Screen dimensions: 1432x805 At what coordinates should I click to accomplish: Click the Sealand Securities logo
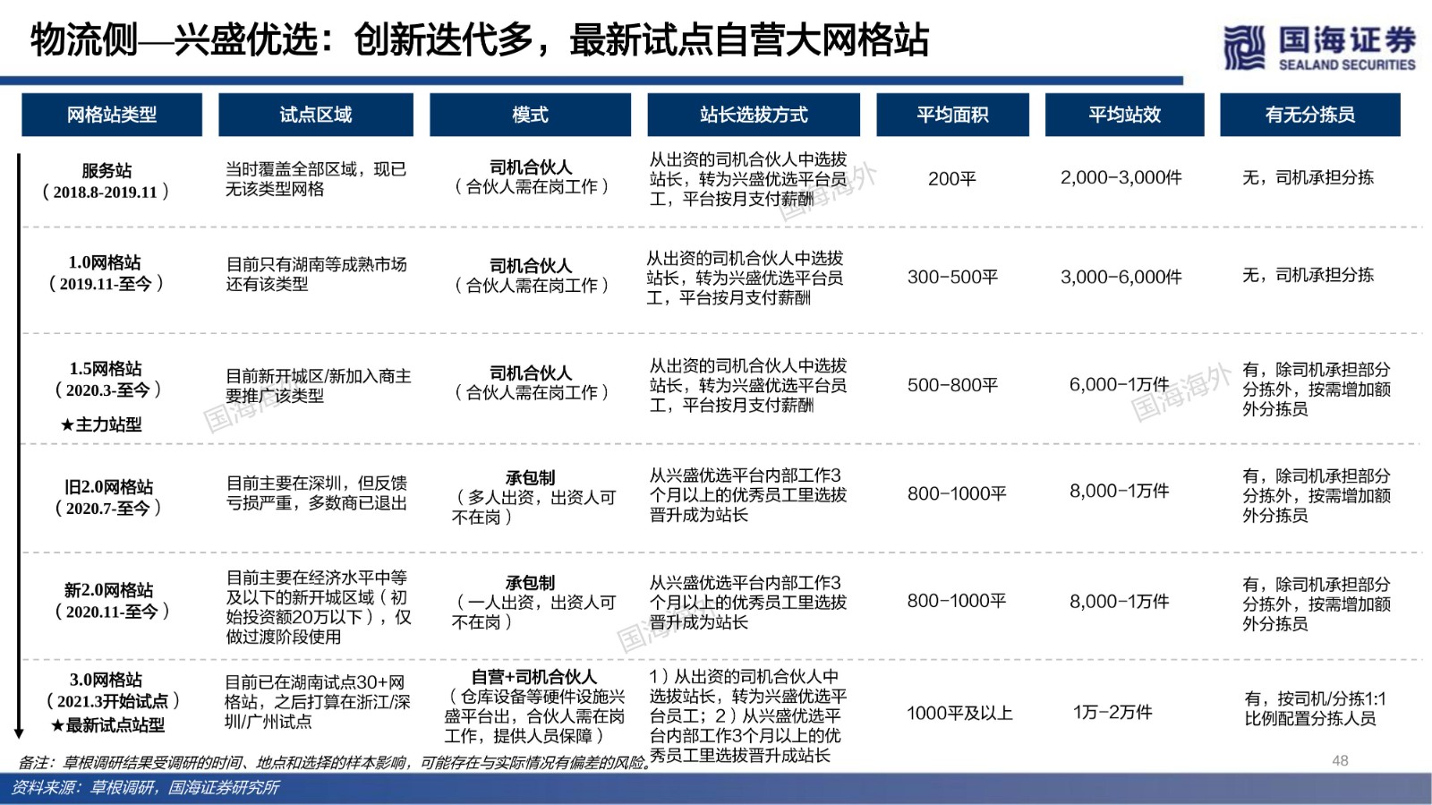(1319, 47)
